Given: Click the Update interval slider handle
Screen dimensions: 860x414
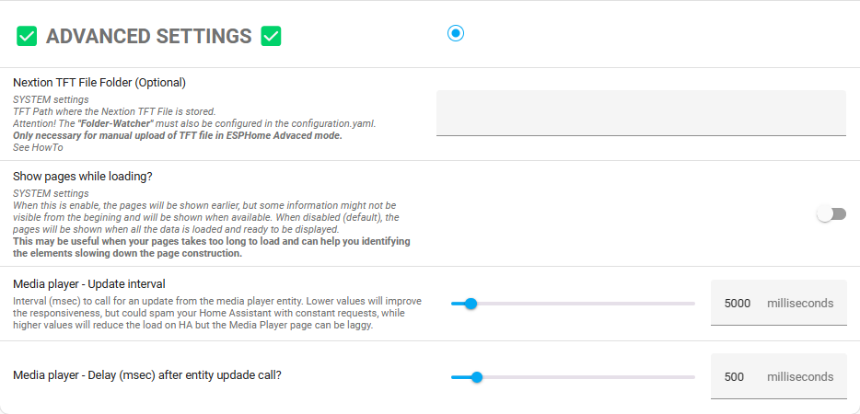Looking at the screenshot, I should pyautogui.click(x=471, y=303).
